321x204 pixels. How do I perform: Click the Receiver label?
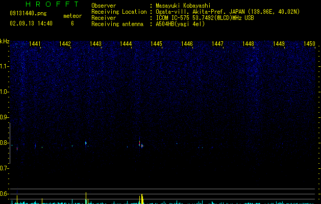click(x=104, y=18)
